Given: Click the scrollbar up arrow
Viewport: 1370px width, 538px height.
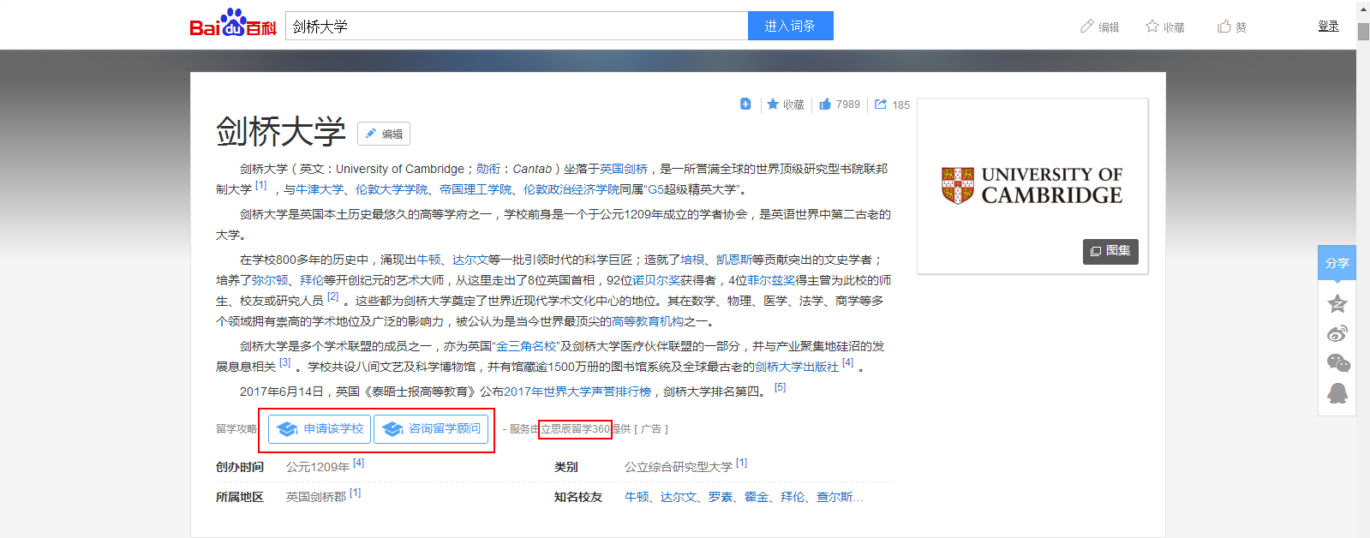Looking at the screenshot, I should point(1363,8).
